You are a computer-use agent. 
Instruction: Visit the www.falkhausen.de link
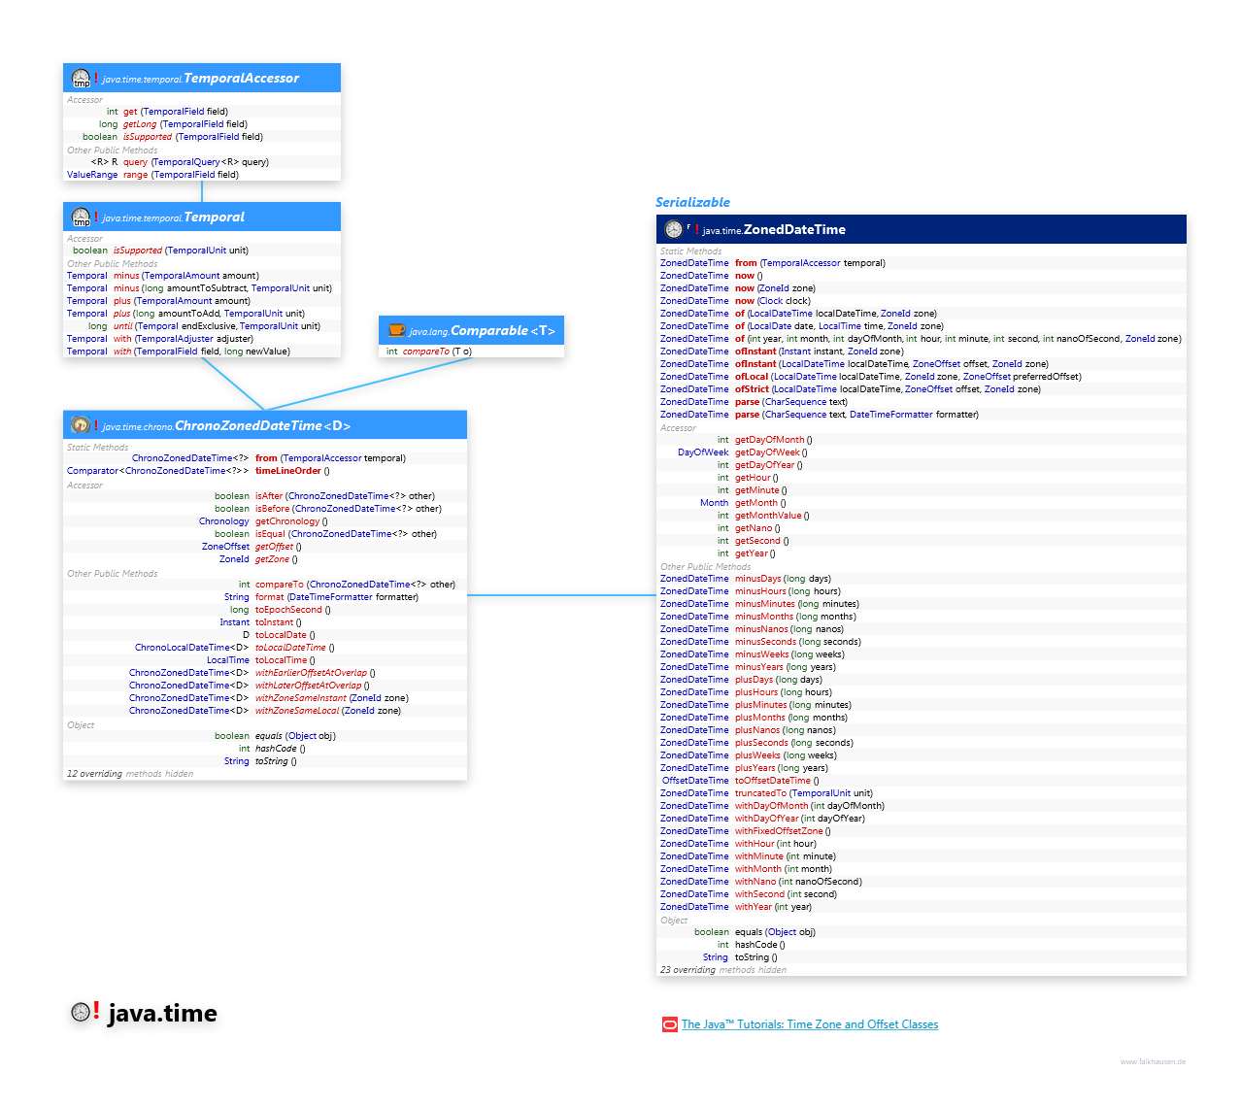click(x=1153, y=1061)
